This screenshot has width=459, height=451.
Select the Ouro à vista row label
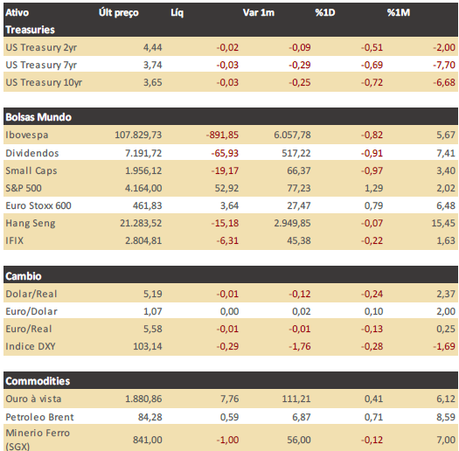pyautogui.click(x=33, y=399)
